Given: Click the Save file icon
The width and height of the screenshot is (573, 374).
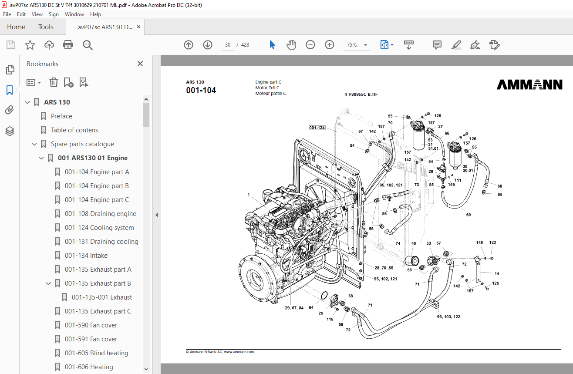Looking at the screenshot, I should click(x=11, y=45).
